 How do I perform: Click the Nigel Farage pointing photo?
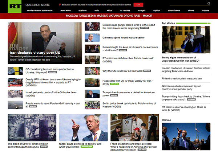click(83, 128)
